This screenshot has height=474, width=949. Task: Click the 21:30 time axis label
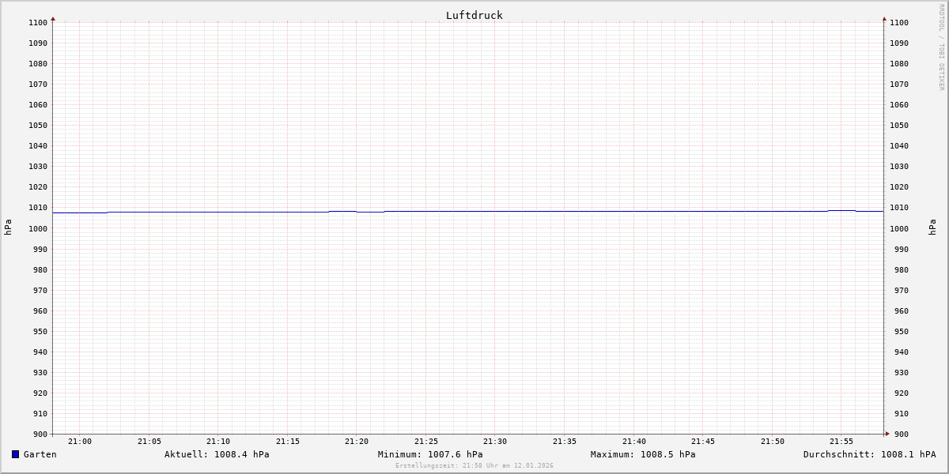pos(495,442)
